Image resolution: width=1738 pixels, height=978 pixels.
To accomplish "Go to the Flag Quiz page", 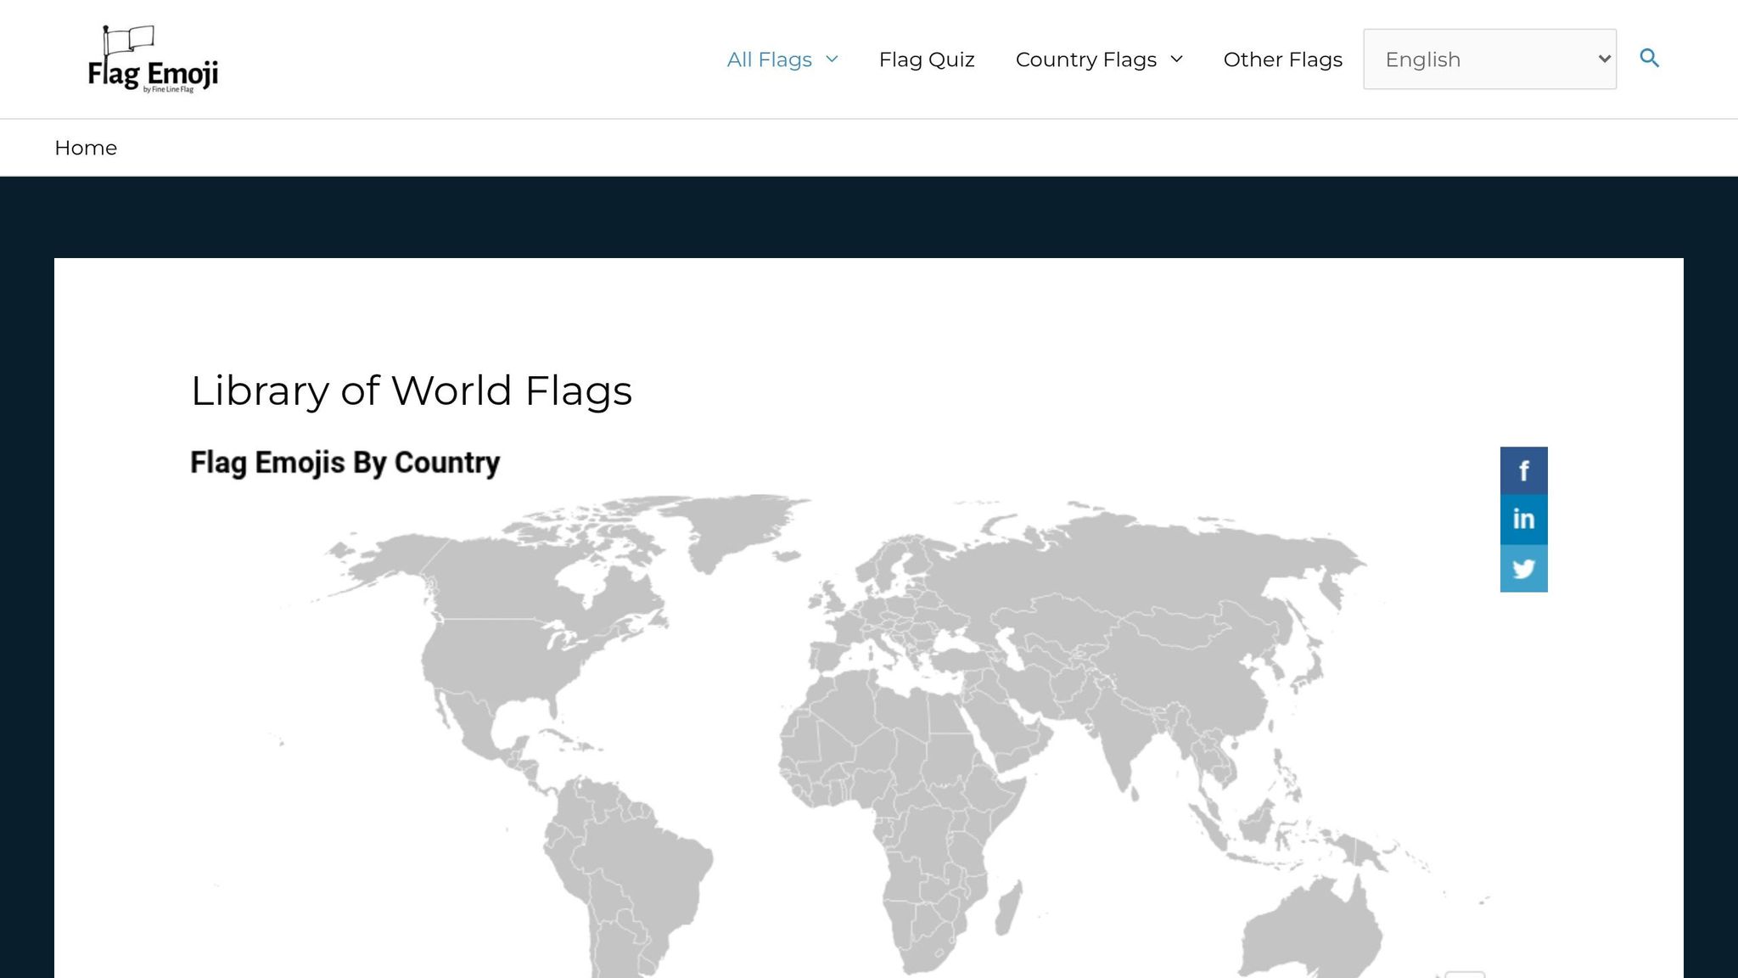I will pos(927,59).
